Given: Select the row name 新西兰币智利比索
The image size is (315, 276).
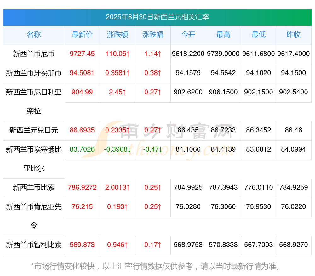Looking at the screenshot, I should point(34,245).
